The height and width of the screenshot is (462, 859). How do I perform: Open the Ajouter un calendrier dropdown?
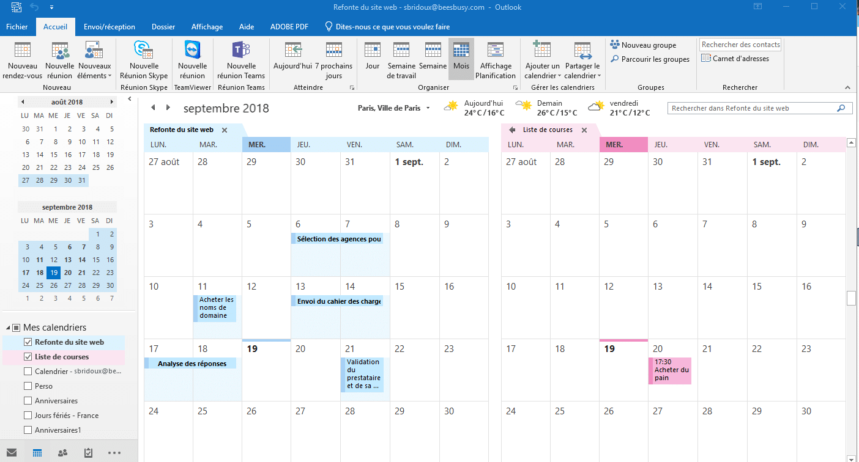click(542, 61)
